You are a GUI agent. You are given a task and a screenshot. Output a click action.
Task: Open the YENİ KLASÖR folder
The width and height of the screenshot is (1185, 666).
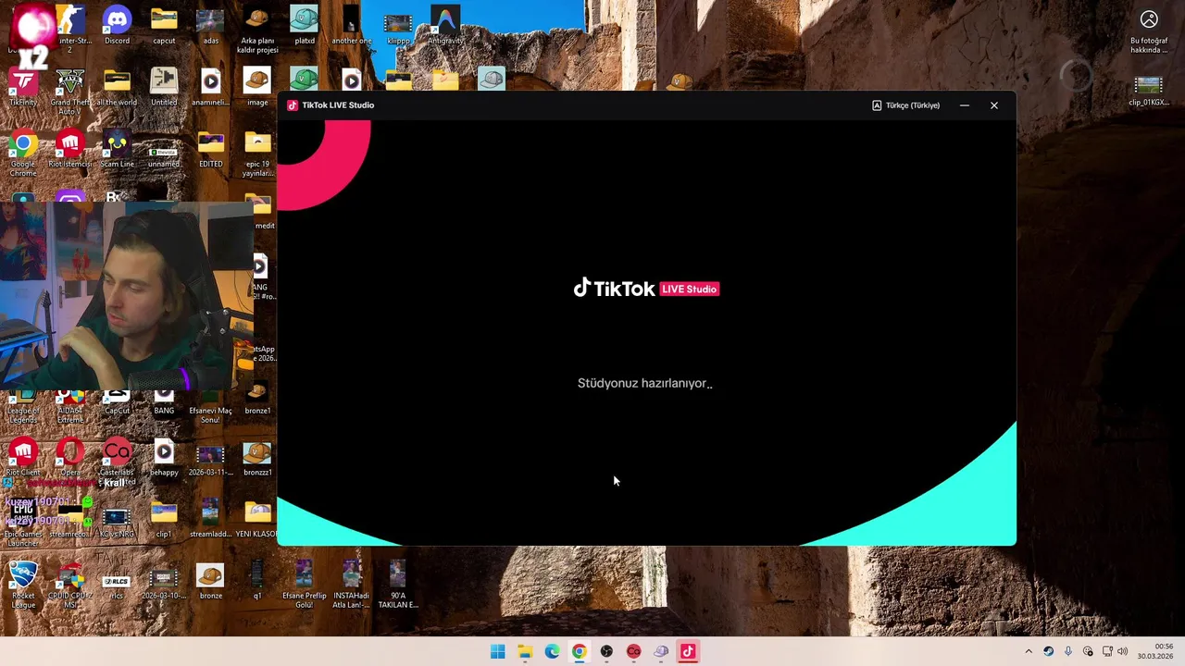coord(257,520)
